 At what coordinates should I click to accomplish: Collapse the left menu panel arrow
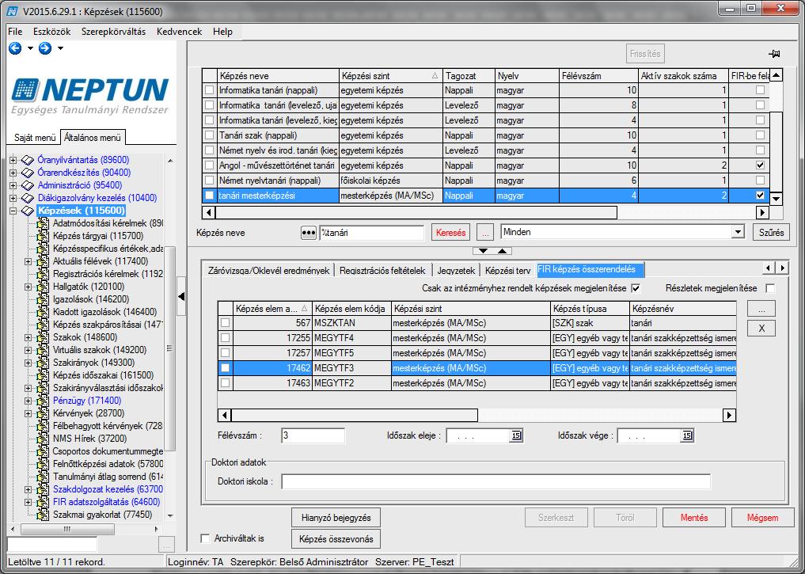point(181,296)
